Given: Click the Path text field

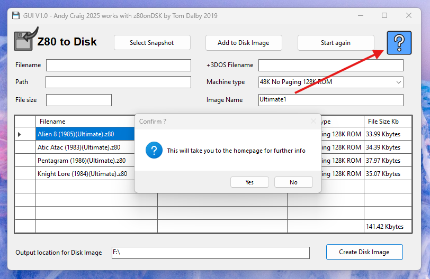Looking at the screenshot, I should click(118, 82).
